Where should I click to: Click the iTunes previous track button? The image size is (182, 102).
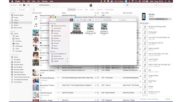(20, 5)
